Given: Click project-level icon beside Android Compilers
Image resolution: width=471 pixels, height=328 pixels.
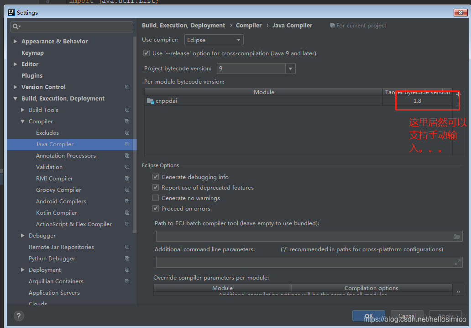Looking at the screenshot, I should point(127,201).
